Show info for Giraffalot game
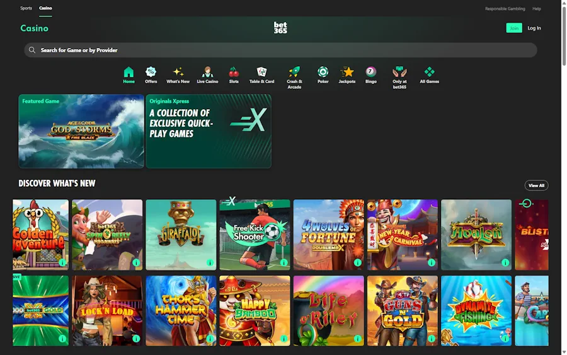Image resolution: width=567 pixels, height=355 pixels. point(210,262)
